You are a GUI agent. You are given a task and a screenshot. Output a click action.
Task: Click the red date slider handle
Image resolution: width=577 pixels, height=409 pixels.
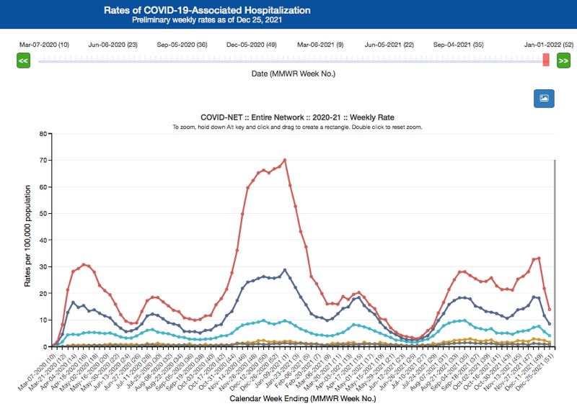[x=546, y=60]
